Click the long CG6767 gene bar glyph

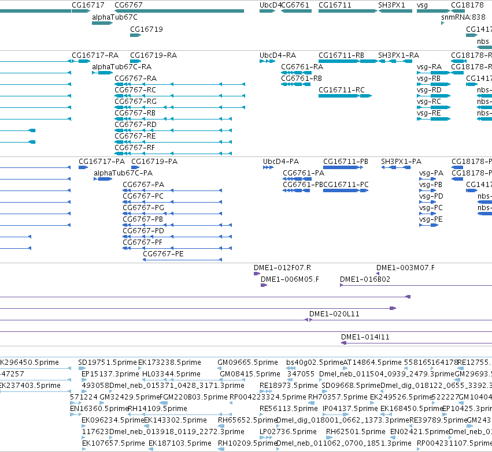(179, 11)
